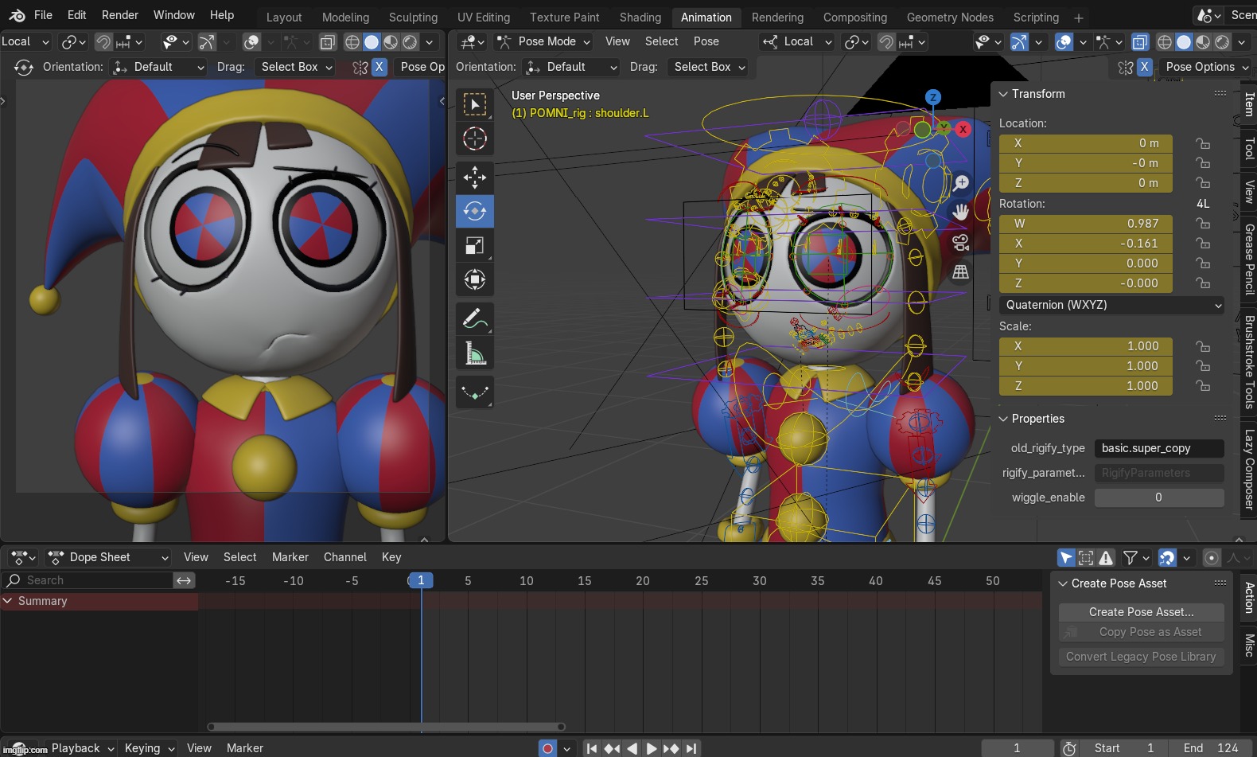The image size is (1257, 757).
Task: Click Create Pose Asset... button
Action: click(1142, 612)
